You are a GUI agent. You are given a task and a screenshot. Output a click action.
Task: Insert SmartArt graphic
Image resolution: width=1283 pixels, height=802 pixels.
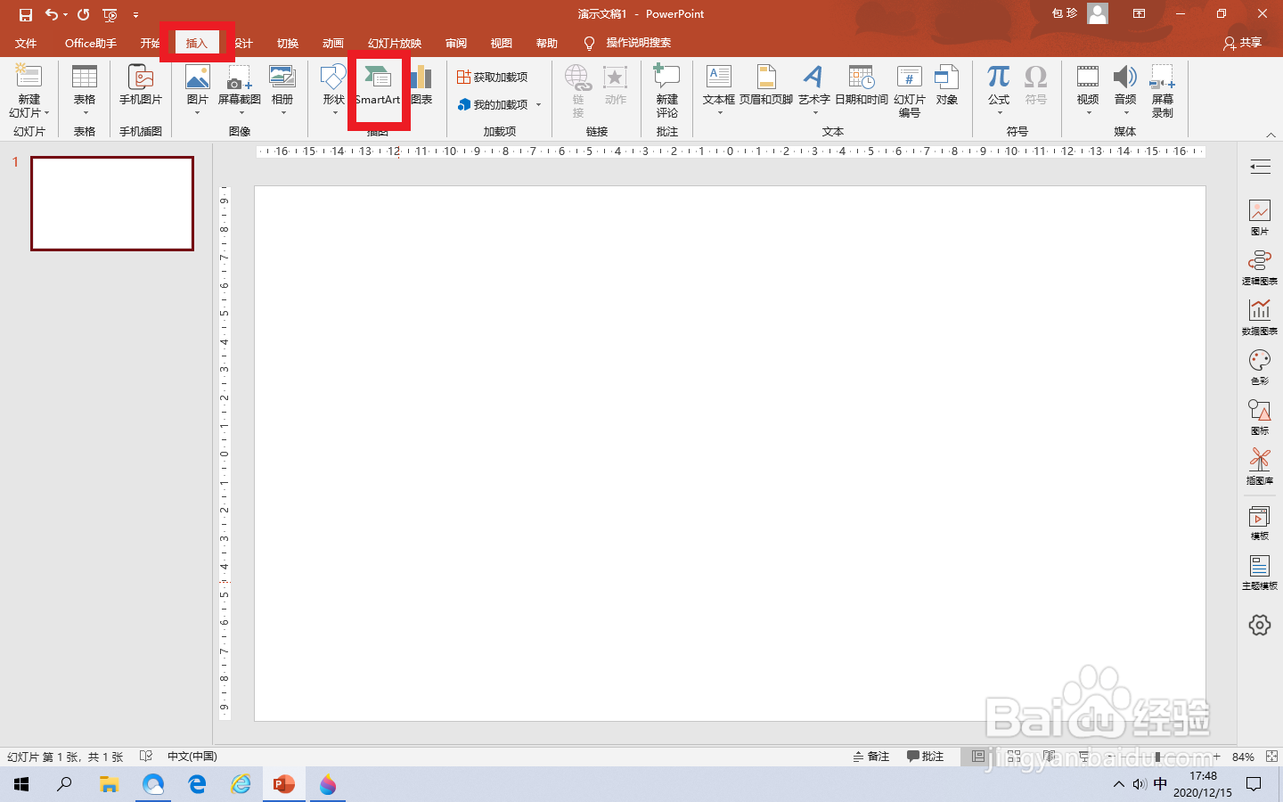point(378,86)
